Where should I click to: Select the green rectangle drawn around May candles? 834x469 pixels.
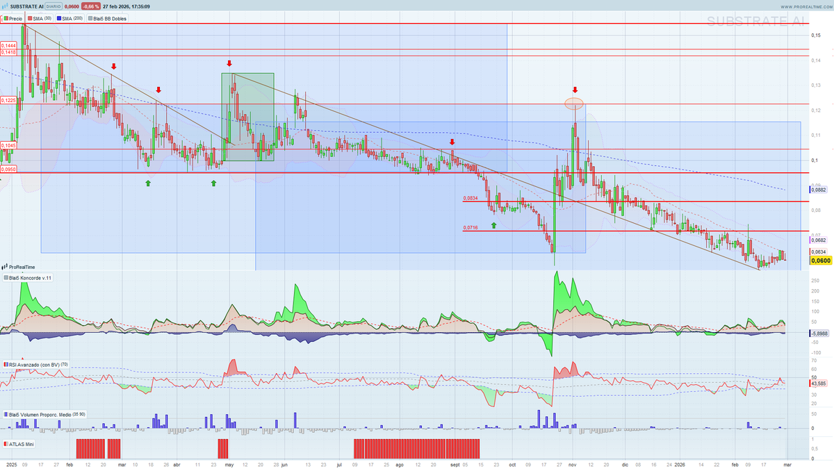click(247, 117)
